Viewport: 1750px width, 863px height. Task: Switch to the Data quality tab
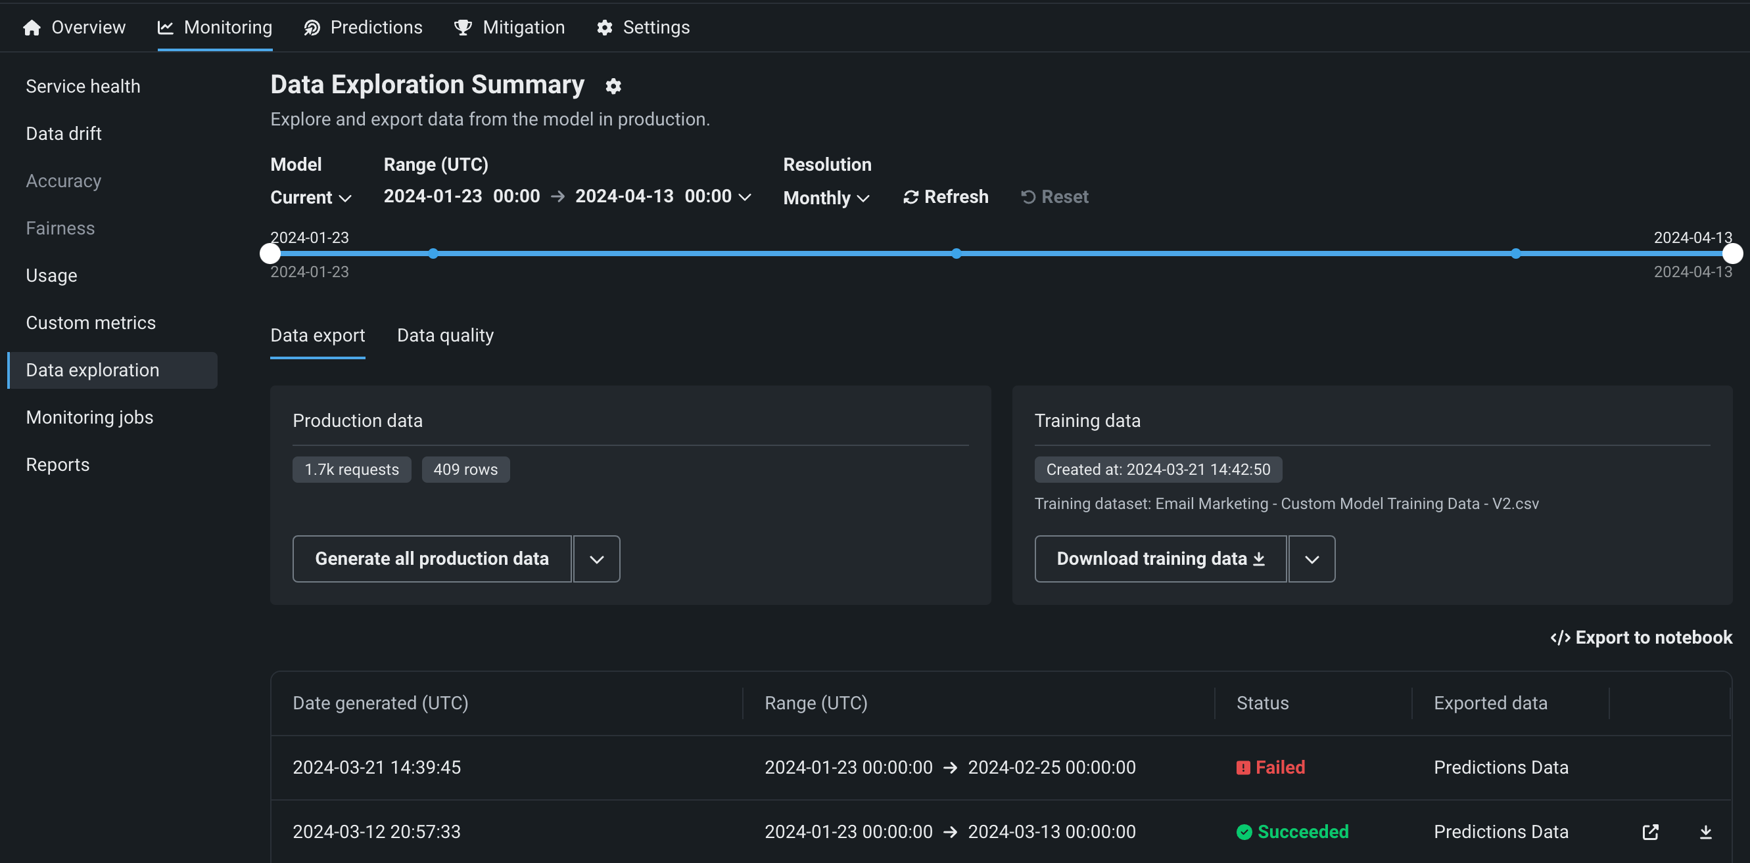point(445,335)
